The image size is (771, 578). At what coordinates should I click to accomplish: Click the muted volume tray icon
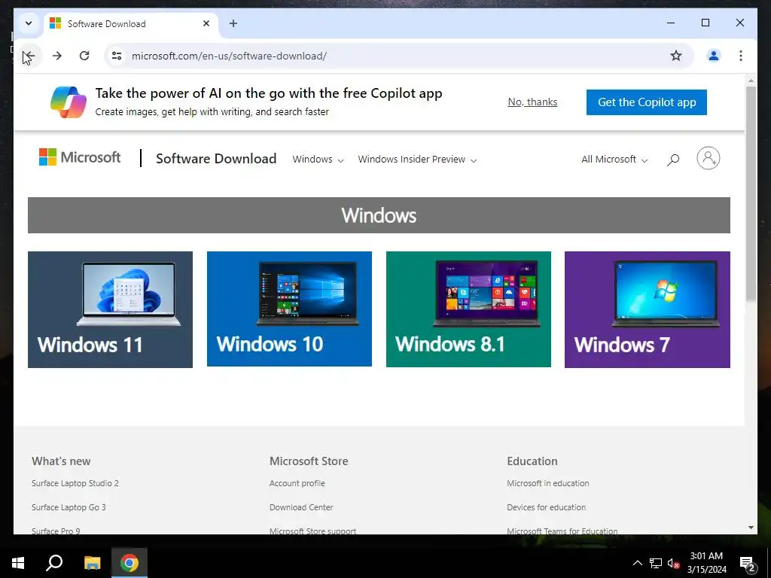pyautogui.click(x=673, y=563)
